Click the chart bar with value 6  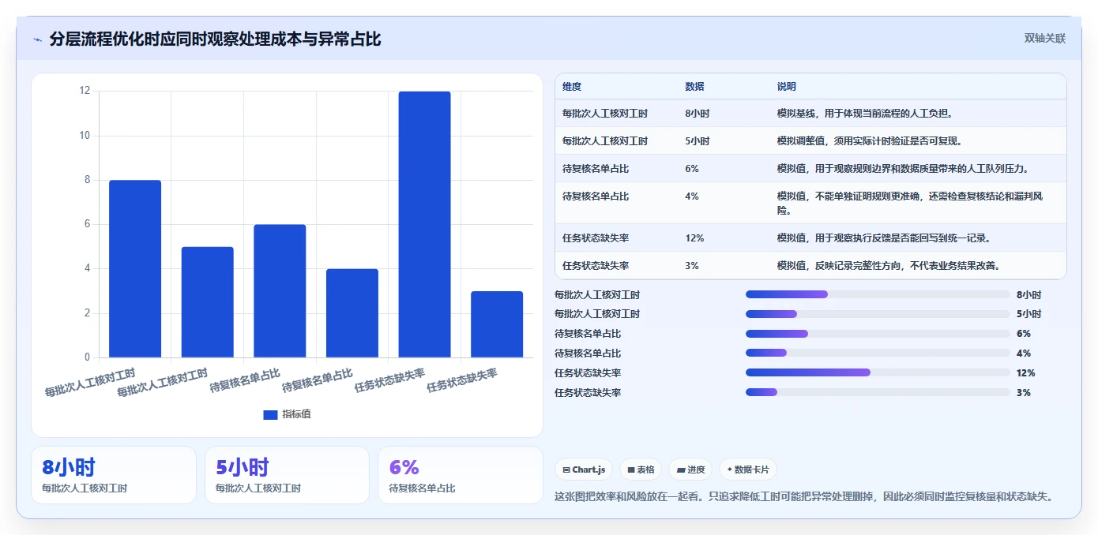[280, 291]
